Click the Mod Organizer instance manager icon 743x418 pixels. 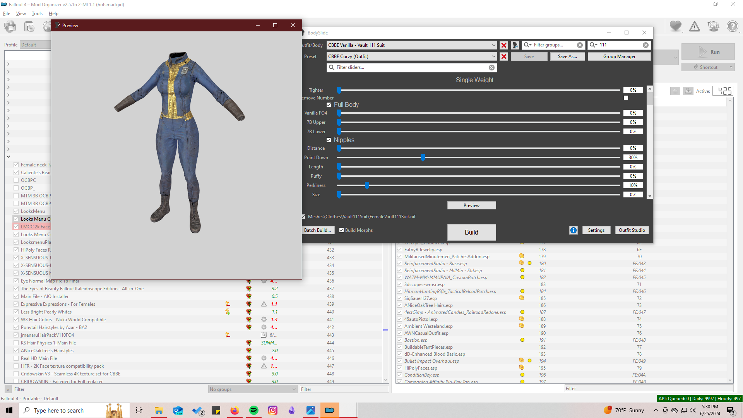(x=10, y=26)
